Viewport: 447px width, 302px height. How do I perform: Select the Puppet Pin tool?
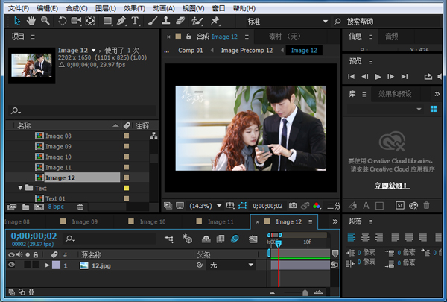215,21
